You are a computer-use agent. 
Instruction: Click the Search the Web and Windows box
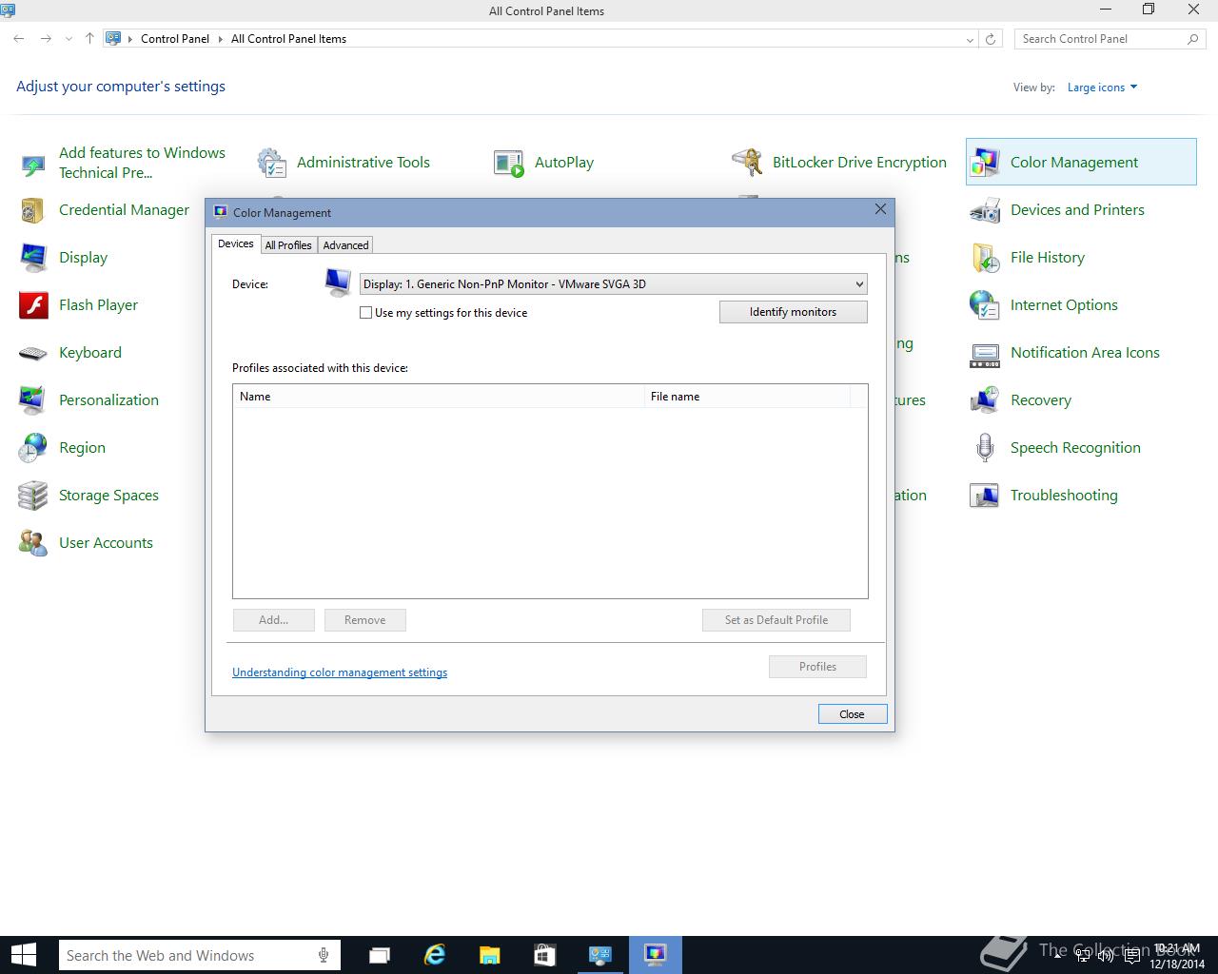(x=199, y=955)
